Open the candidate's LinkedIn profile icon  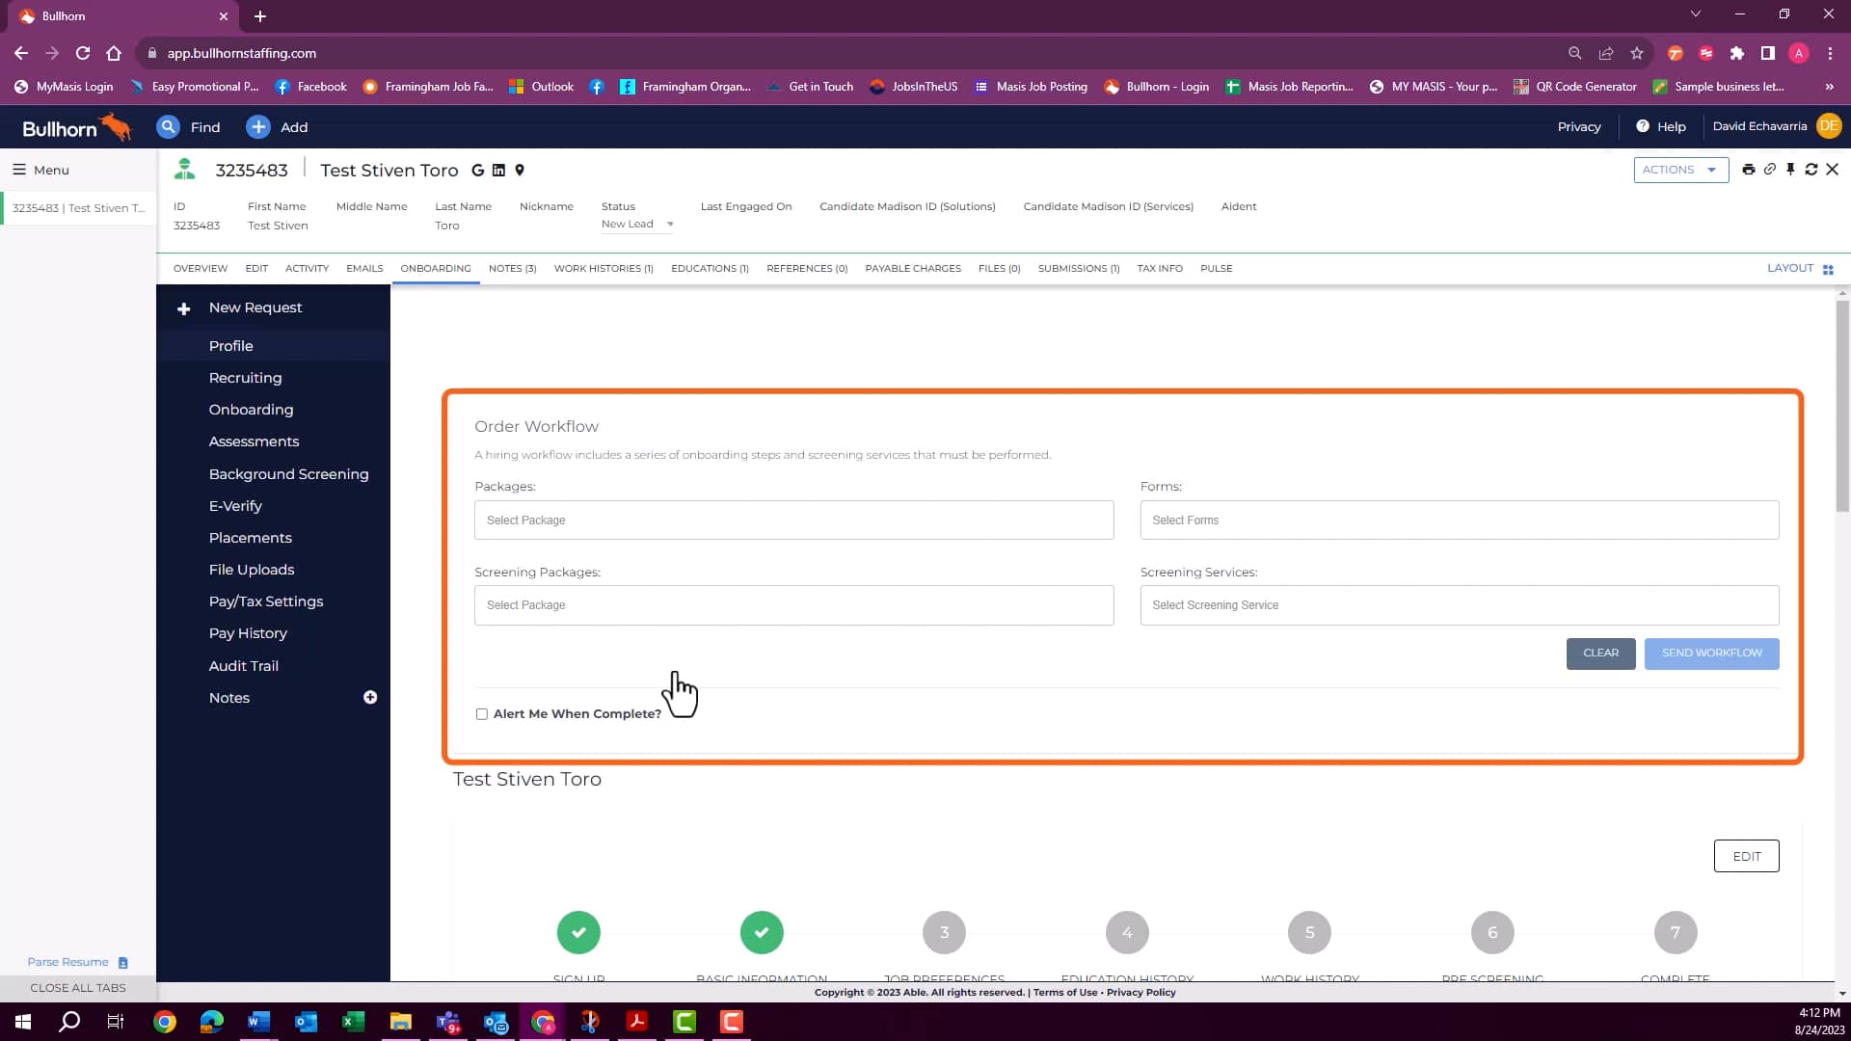(497, 171)
